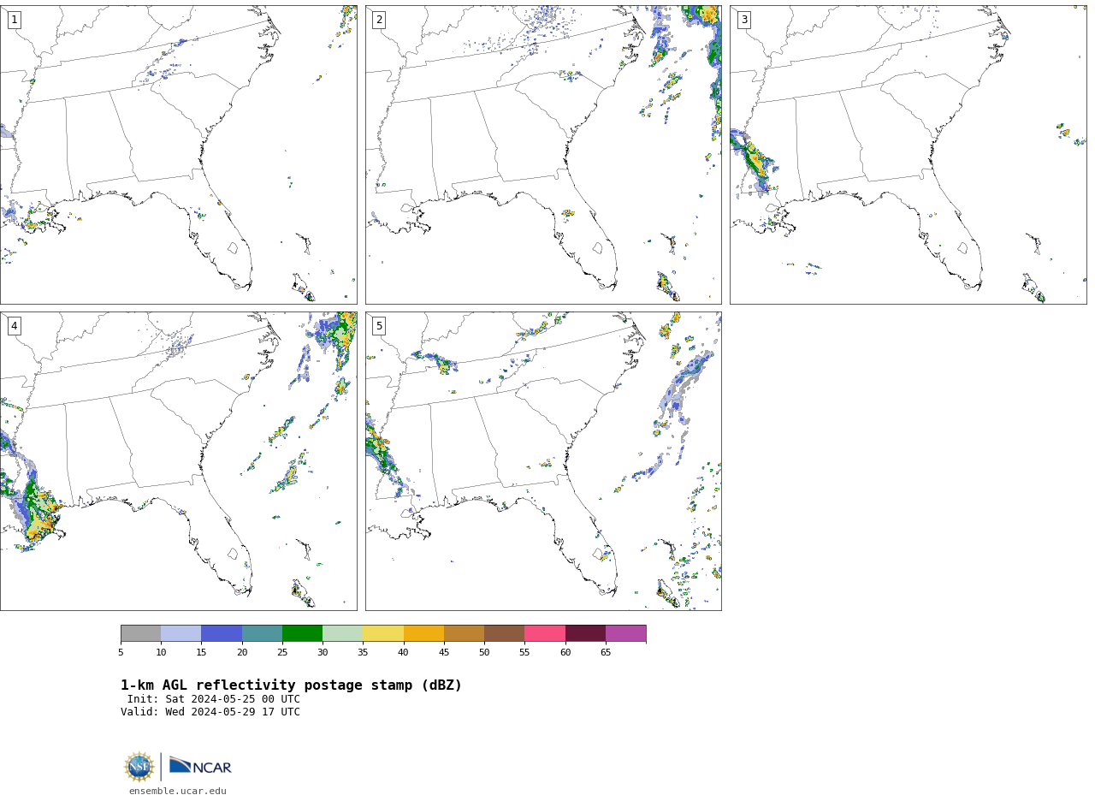Click the light blue 10-15 dBZ swatch

(181, 633)
